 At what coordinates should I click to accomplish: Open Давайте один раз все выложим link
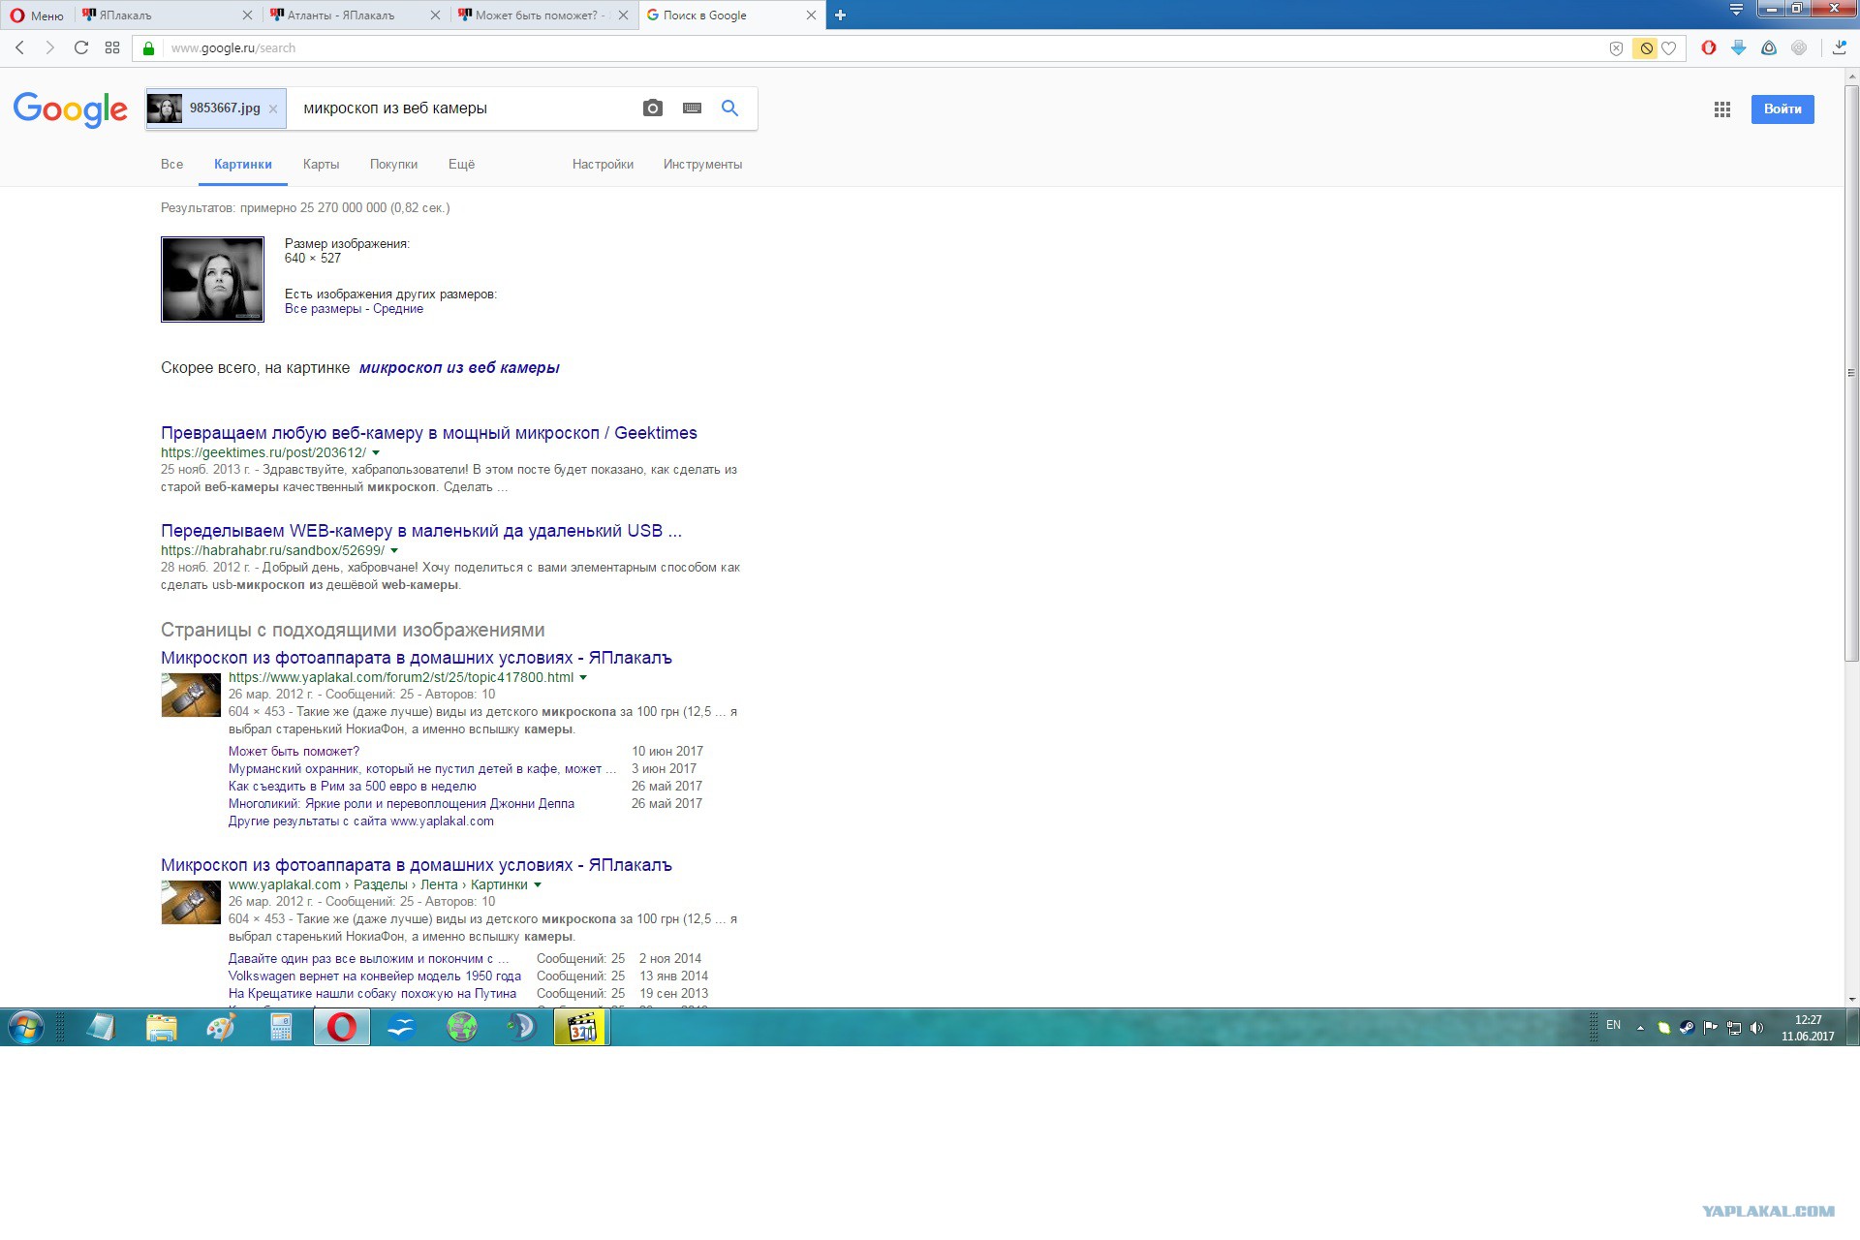point(368,959)
